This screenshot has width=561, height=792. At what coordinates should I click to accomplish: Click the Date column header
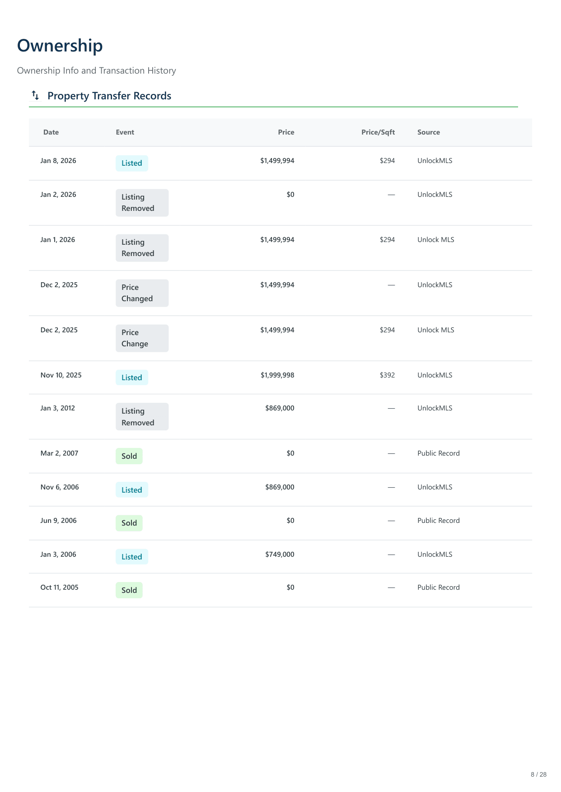[51, 132]
